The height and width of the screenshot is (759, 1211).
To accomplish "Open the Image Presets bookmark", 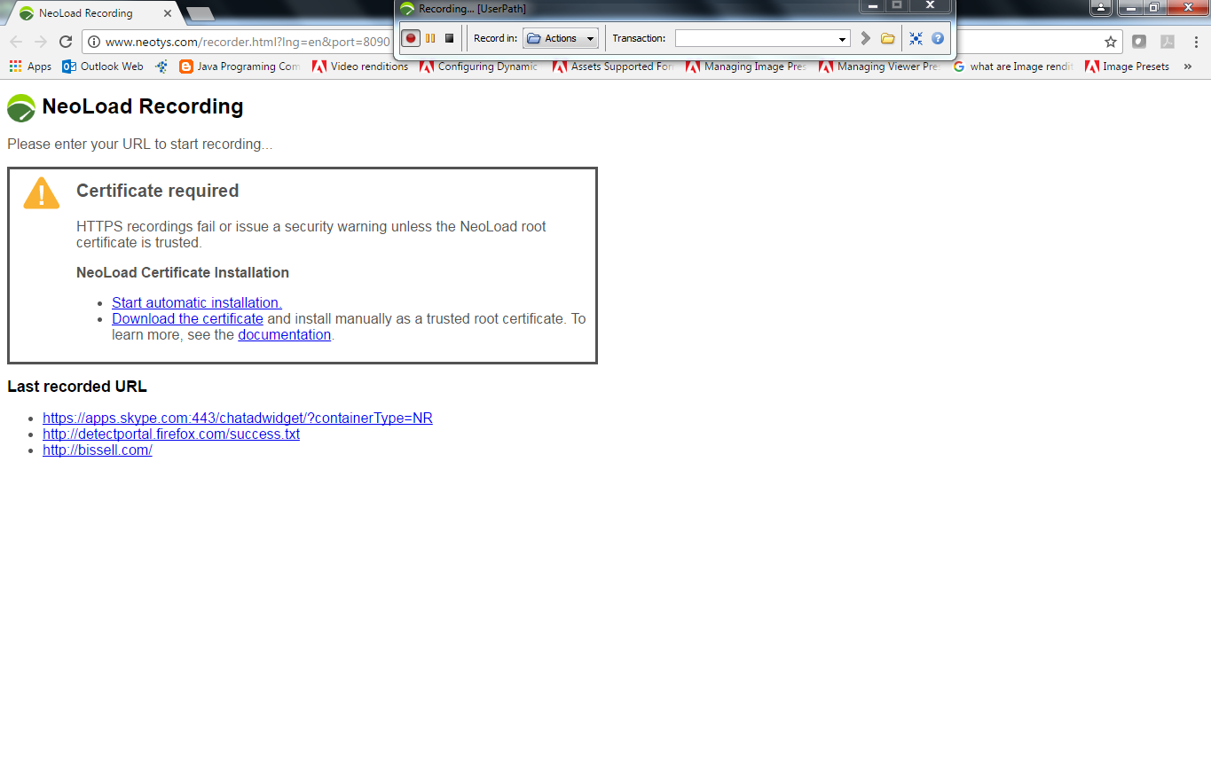I will tap(1127, 67).
